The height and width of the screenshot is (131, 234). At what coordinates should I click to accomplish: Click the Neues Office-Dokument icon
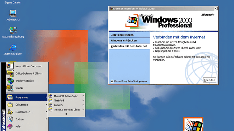(x=10, y=66)
